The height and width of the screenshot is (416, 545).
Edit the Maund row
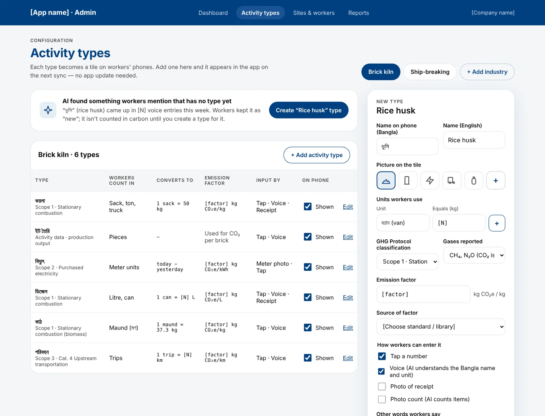click(x=348, y=328)
